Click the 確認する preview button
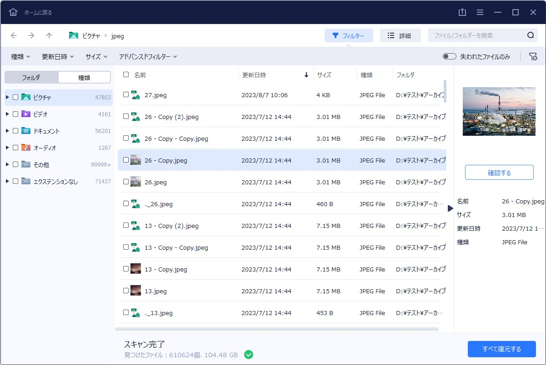This screenshot has width=546, height=365. pos(499,173)
